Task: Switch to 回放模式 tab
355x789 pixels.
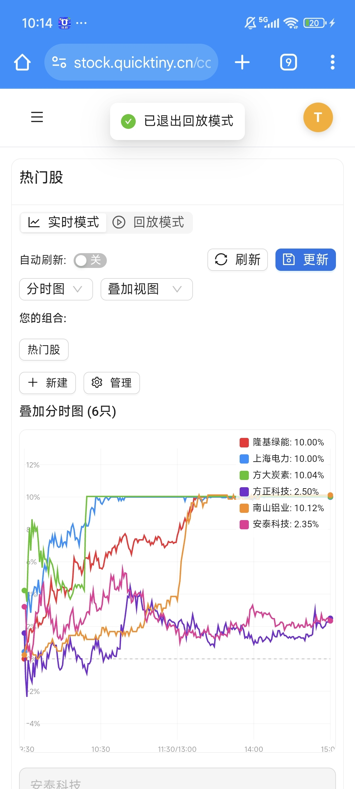Action: coord(149,223)
